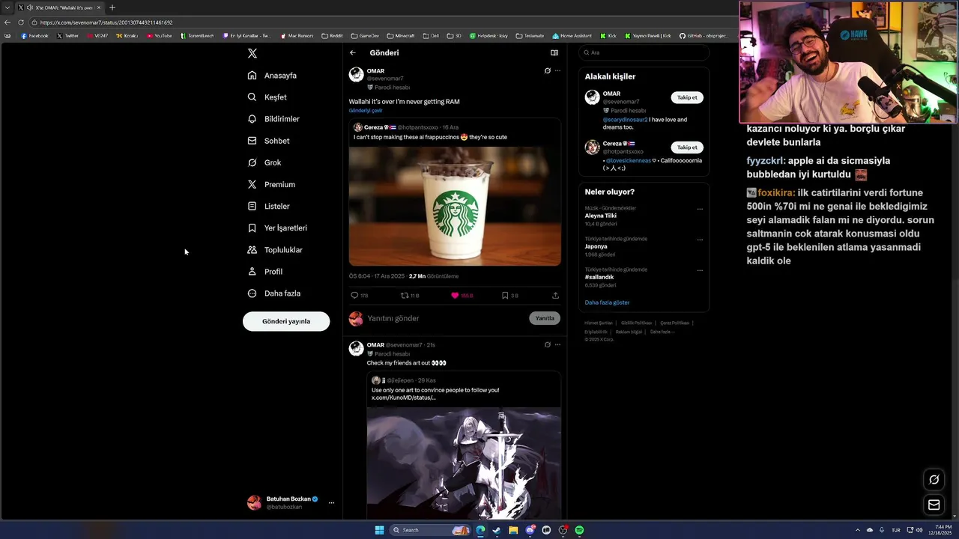
Task: Open Reddit bookmark
Action: (x=332, y=36)
